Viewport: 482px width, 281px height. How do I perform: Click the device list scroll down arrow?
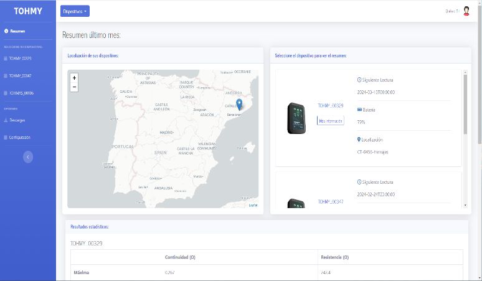465,205
